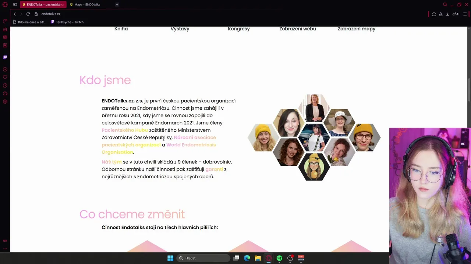Image resolution: width=471 pixels, height=264 pixels.
Task: Open a new tab with plus button
Action: coord(117,4)
